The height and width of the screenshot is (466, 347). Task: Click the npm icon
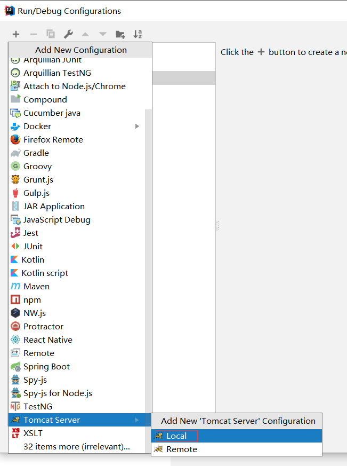click(x=15, y=299)
